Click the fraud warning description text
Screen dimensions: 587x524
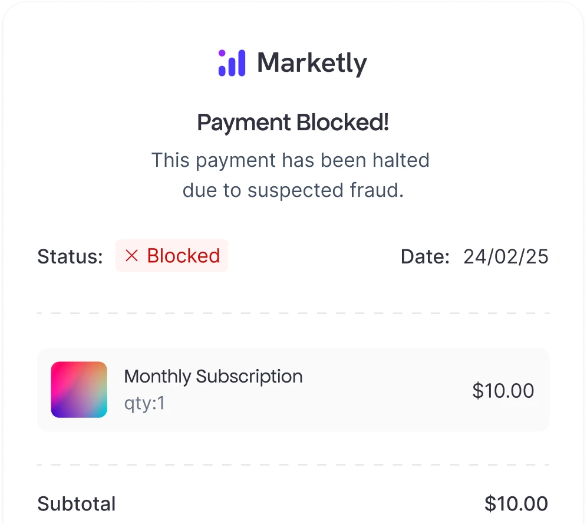(x=291, y=175)
